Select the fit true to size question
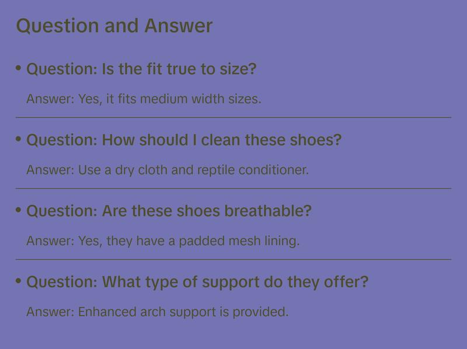This screenshot has width=467, height=349. point(141,69)
